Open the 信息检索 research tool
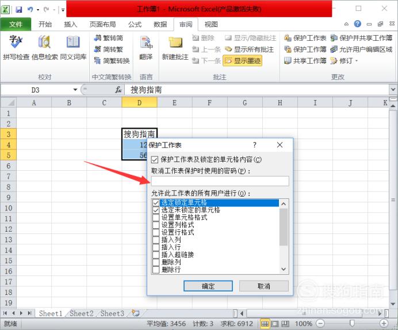This screenshot has height=330, width=398. [45, 48]
